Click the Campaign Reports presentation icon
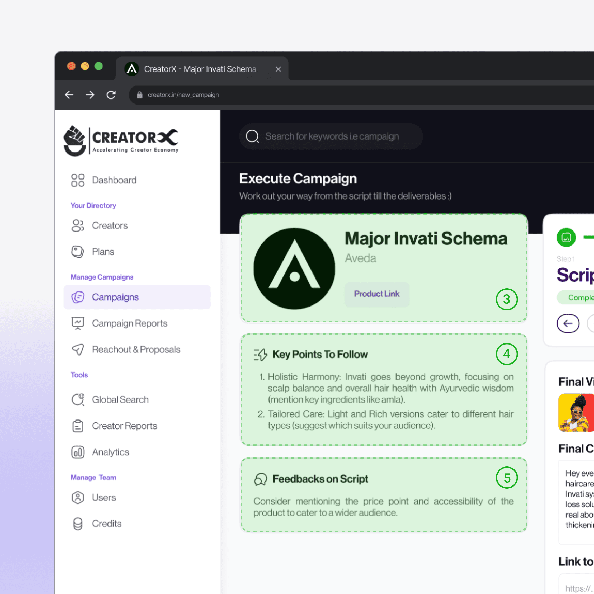 click(x=77, y=323)
